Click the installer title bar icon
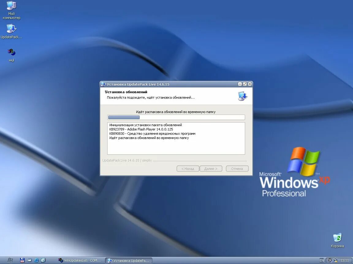 point(103,84)
